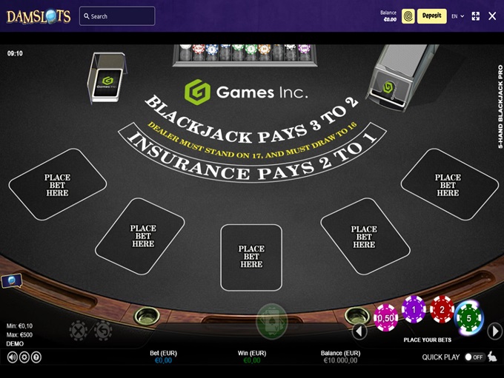
Task: Open the help question mark icon
Action: [x=36, y=357]
